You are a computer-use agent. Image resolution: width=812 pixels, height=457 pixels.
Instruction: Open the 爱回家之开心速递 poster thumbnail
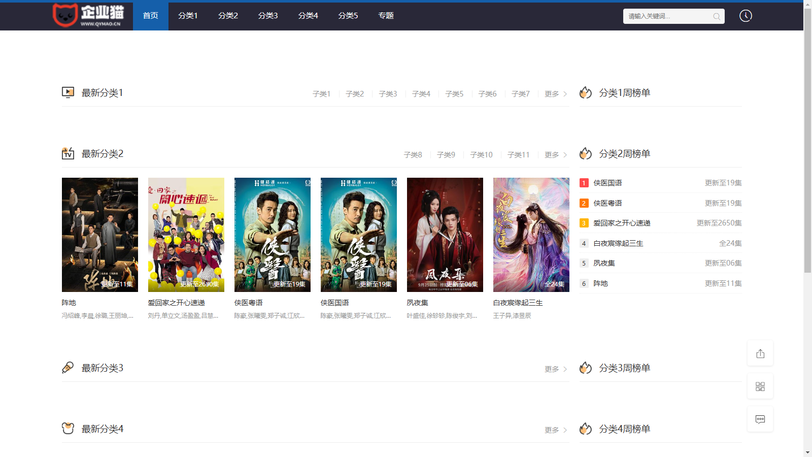(186, 235)
